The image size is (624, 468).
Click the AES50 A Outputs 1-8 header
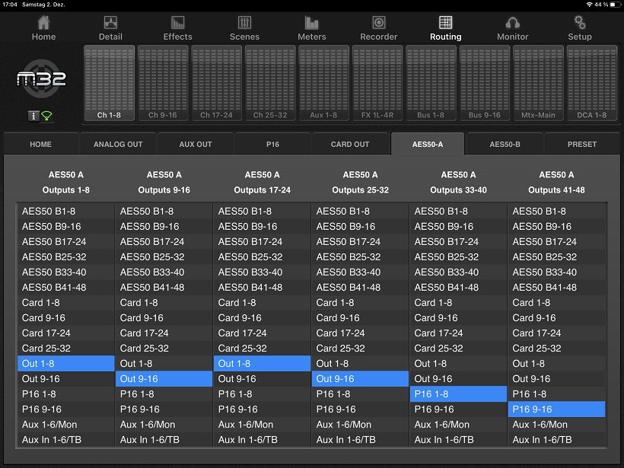point(65,183)
